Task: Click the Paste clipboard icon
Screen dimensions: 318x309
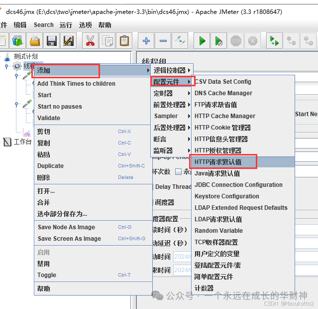Action: [124, 41]
